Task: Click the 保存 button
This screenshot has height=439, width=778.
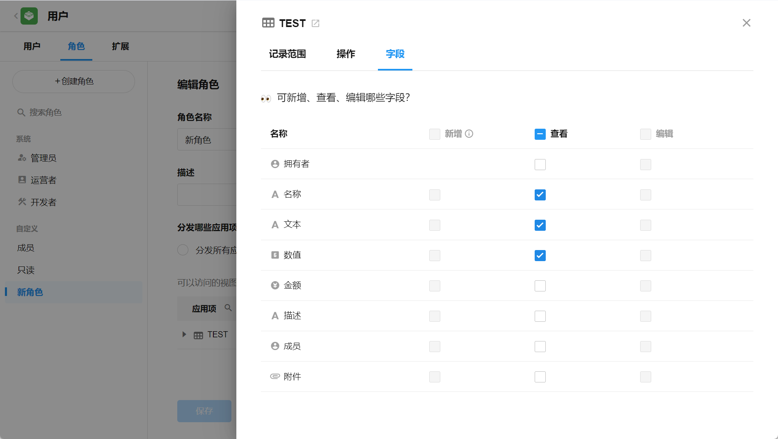Action: coord(204,411)
